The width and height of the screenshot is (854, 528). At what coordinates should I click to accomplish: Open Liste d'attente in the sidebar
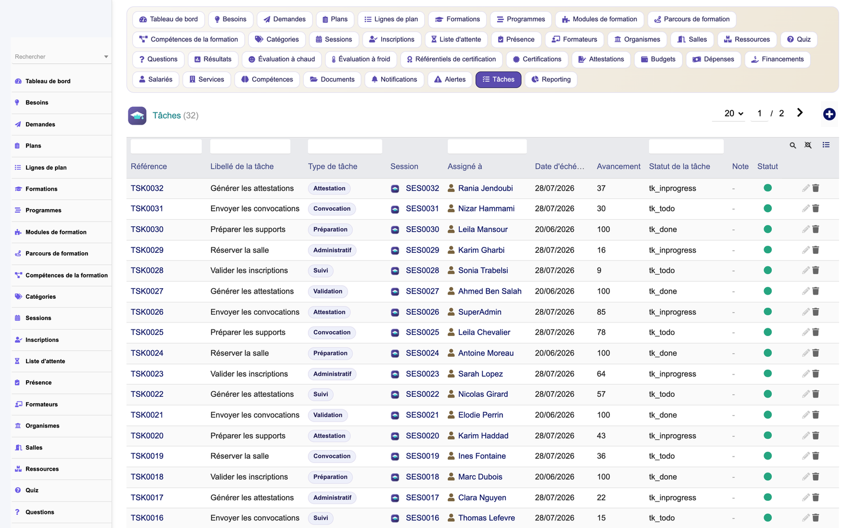click(45, 361)
